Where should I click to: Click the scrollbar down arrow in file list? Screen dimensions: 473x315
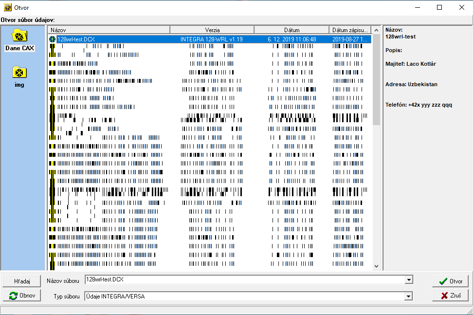(376, 266)
